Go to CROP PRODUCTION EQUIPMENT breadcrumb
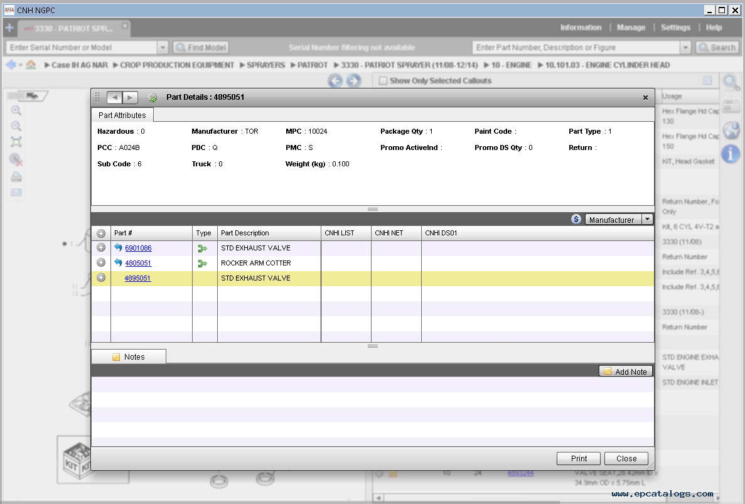 click(177, 65)
